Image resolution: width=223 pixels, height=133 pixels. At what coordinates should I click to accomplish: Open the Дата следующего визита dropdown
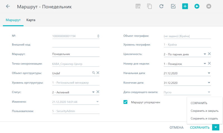[x=209, y=92]
